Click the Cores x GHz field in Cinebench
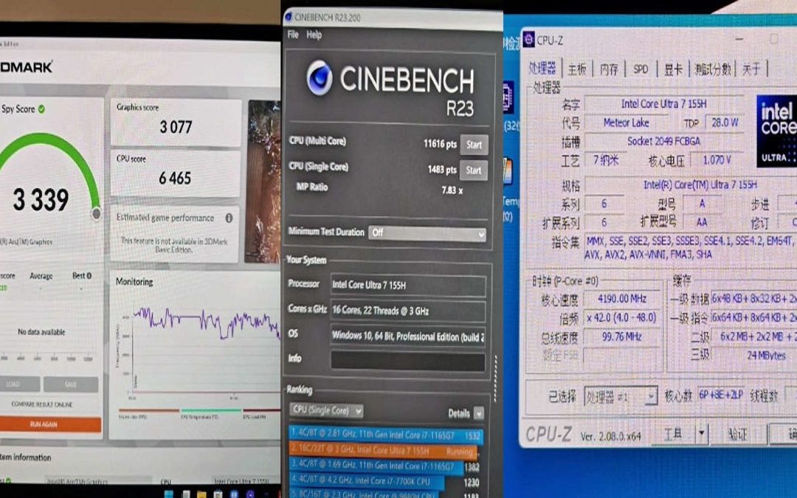 click(x=407, y=311)
